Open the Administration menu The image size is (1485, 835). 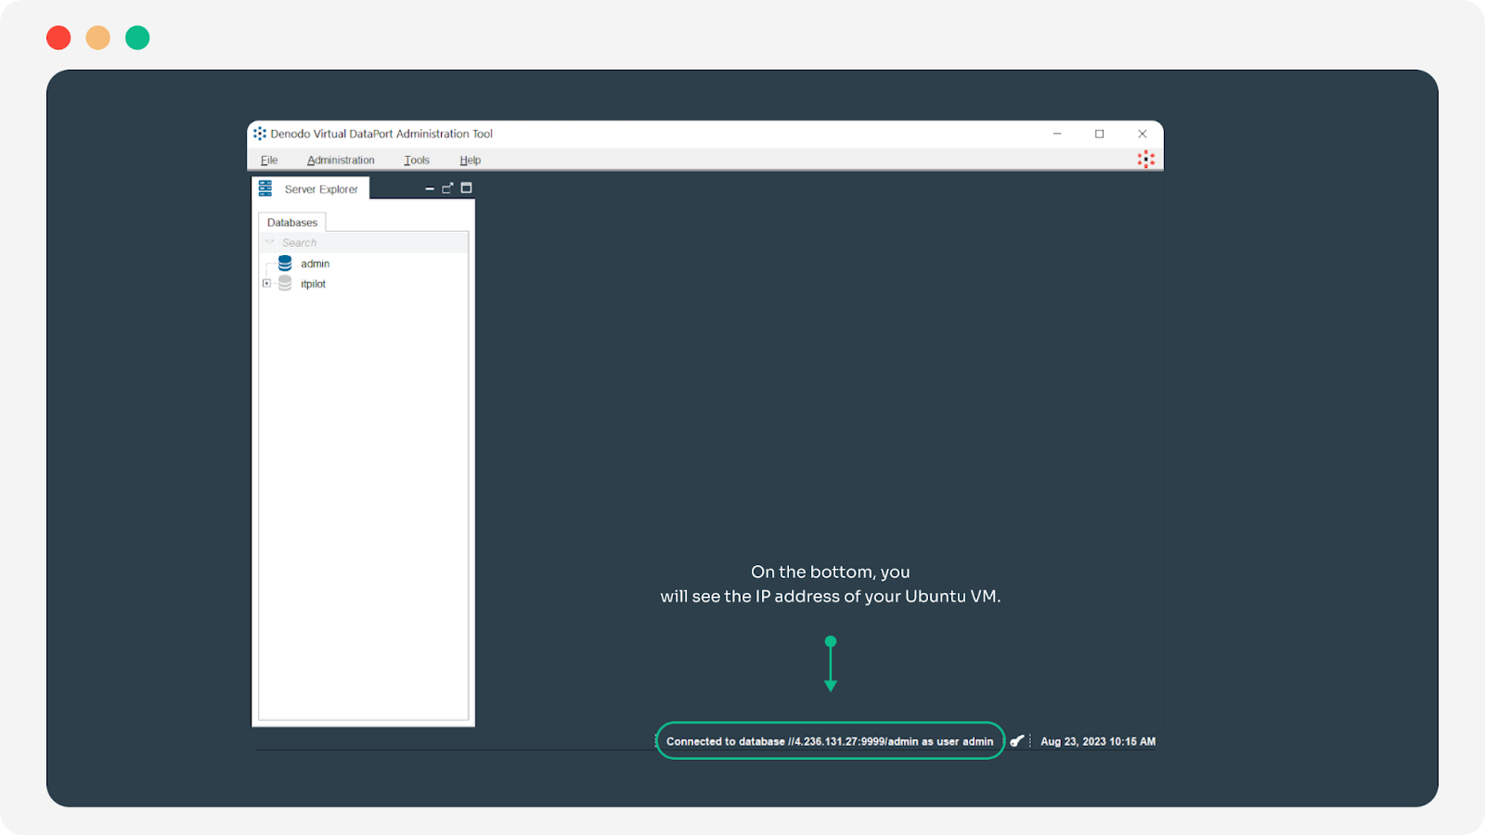click(x=341, y=161)
